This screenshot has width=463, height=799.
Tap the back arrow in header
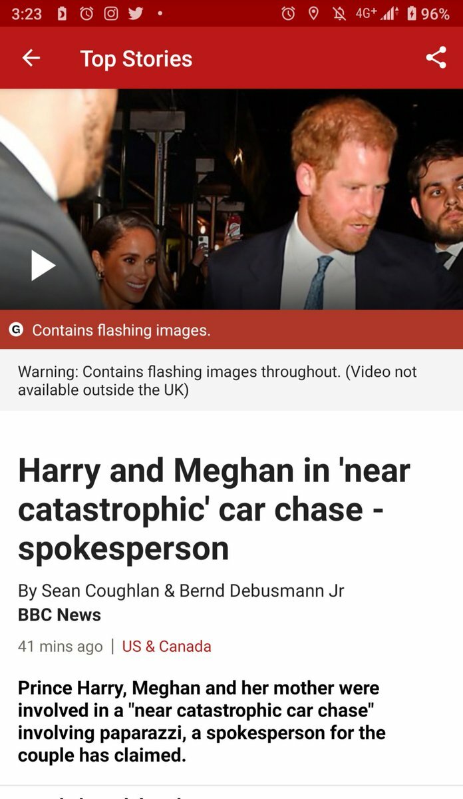click(x=31, y=59)
